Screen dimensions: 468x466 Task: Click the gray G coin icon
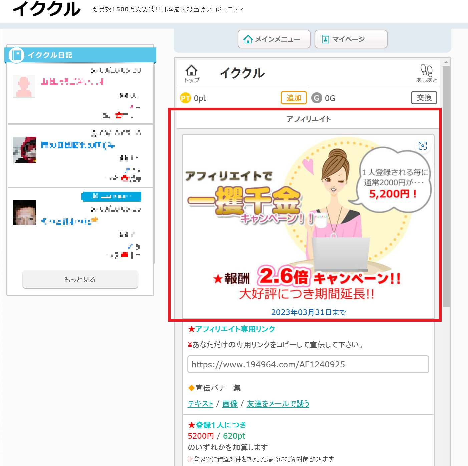coord(316,98)
